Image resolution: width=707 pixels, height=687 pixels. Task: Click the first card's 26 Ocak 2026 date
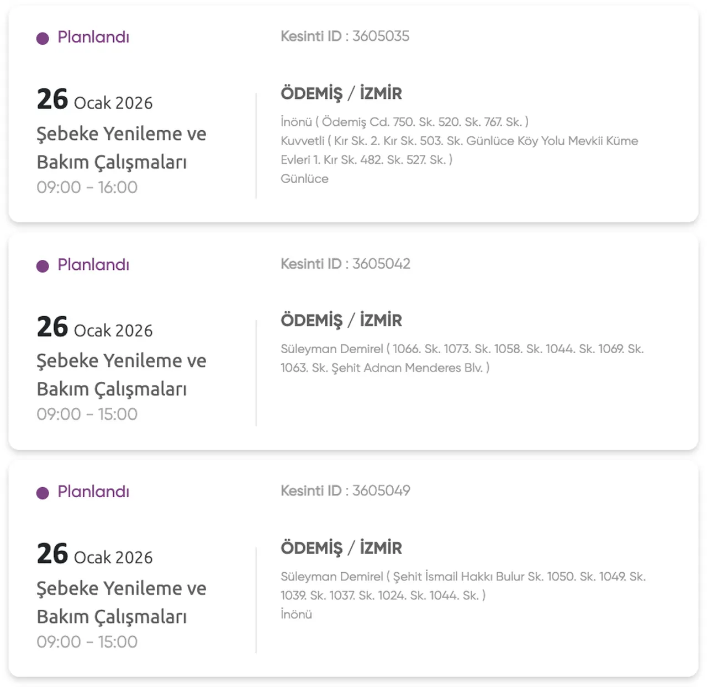tap(94, 100)
